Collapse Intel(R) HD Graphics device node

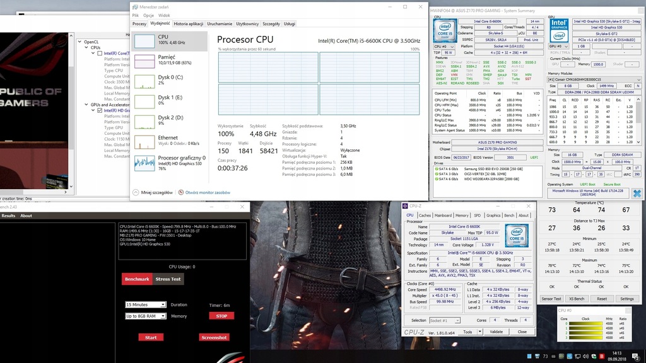93,110
